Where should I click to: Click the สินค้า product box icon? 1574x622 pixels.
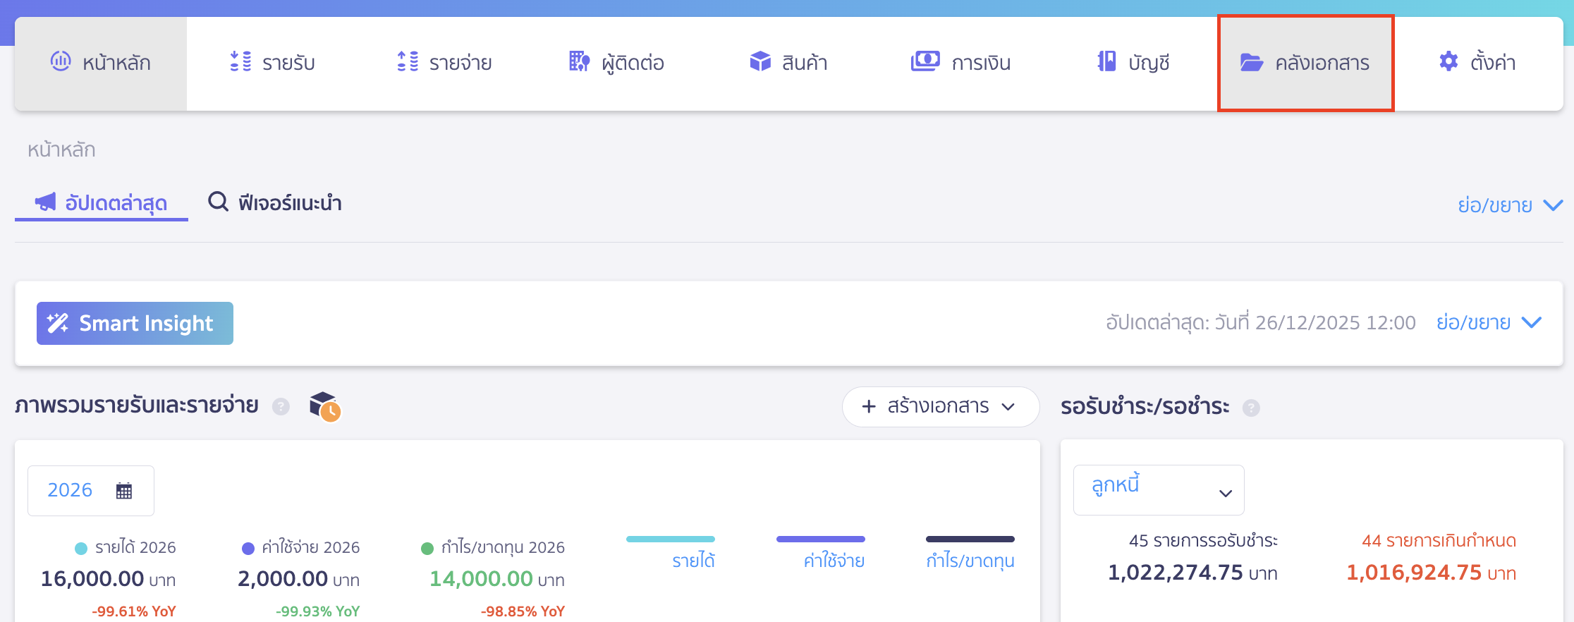(x=759, y=62)
